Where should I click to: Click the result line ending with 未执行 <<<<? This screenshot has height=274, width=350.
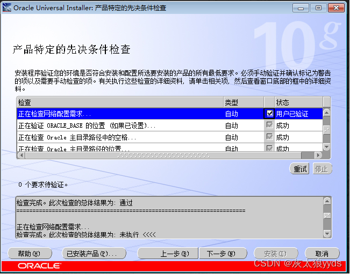tap(86, 235)
